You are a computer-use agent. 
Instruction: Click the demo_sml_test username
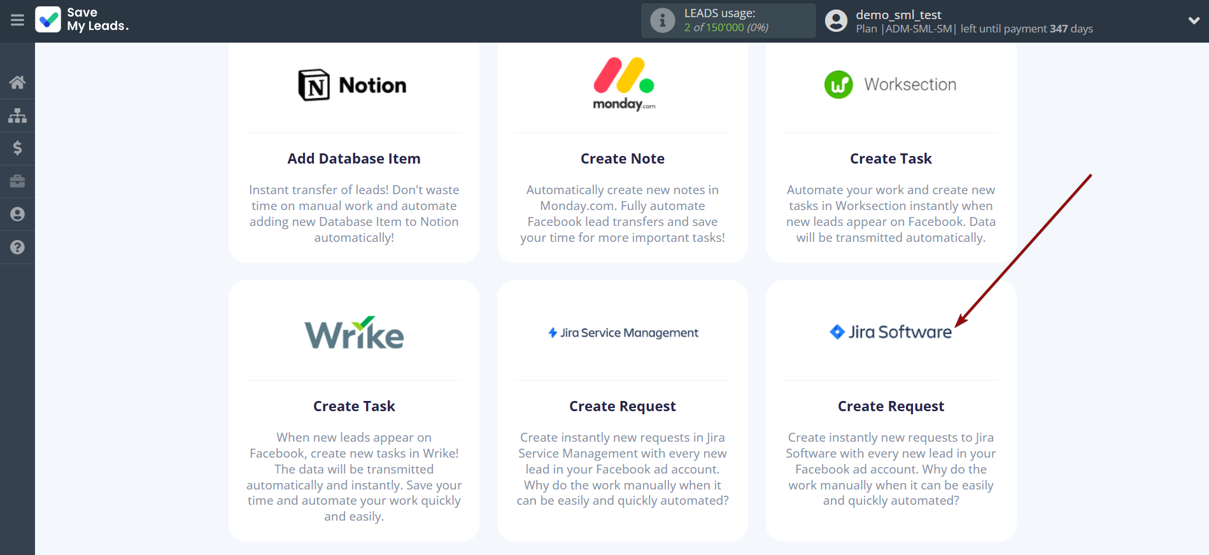[x=898, y=15]
